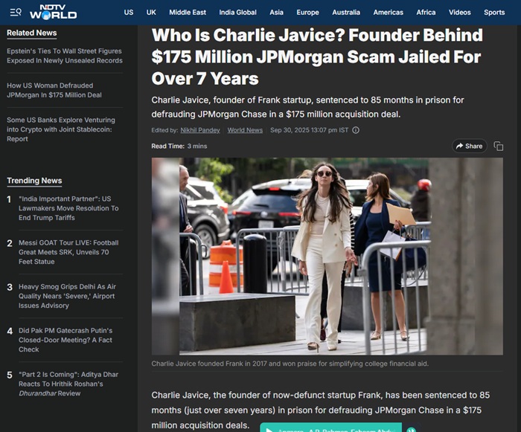Screen dimensions: 521x432
Task: Click the author link Nikhil Pandey
Action: [200, 130]
